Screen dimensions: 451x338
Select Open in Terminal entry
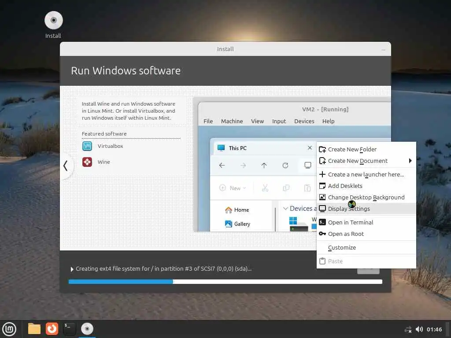coord(366,222)
